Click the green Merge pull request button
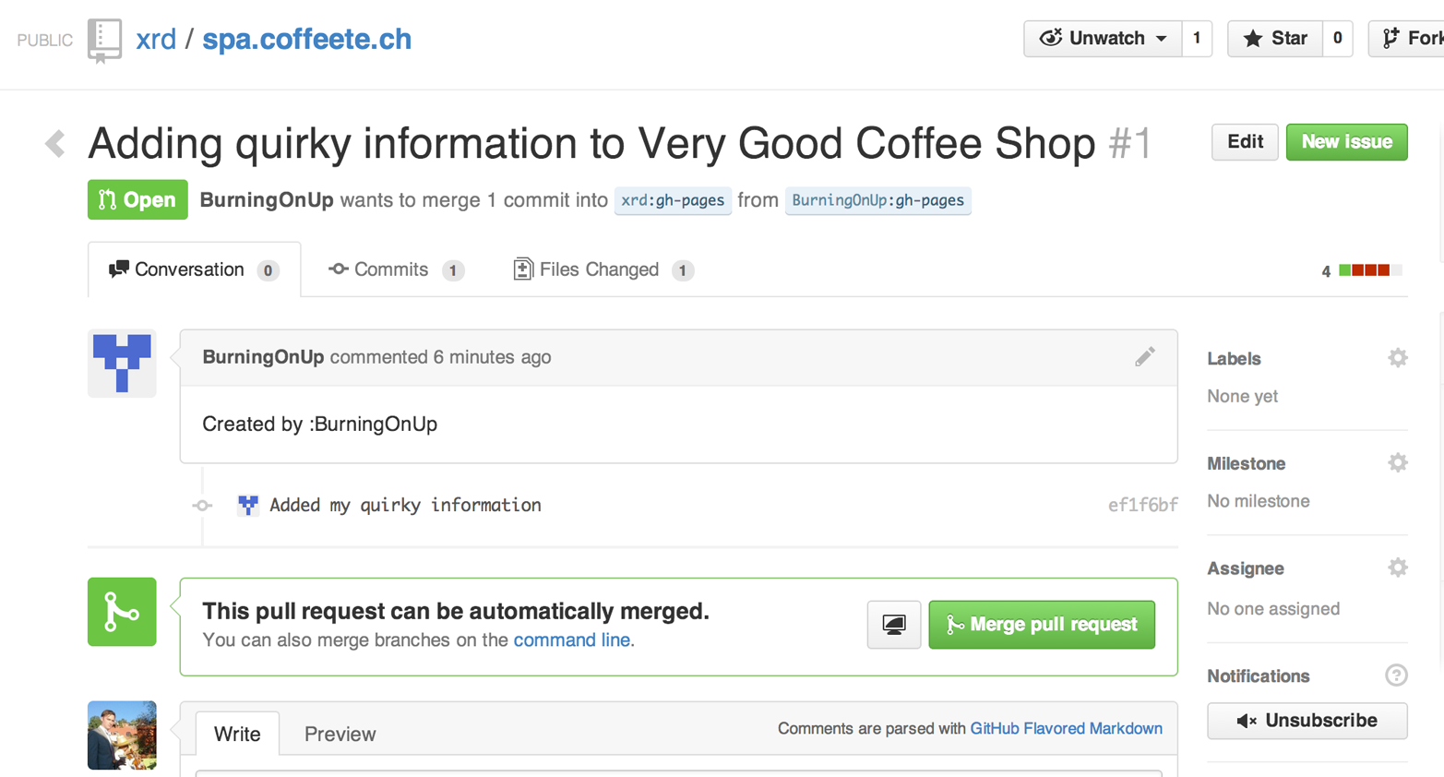 click(1041, 625)
